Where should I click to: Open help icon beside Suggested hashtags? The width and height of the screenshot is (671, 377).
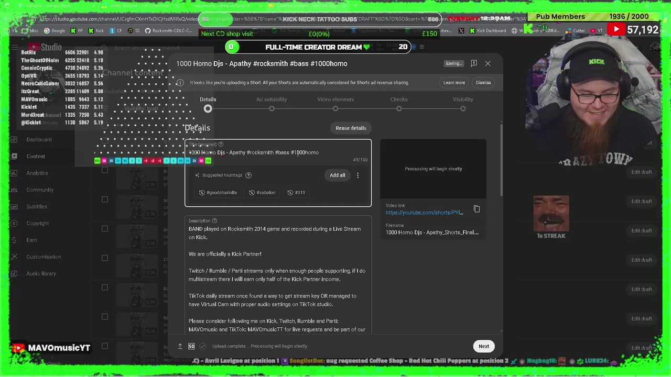[248, 175]
